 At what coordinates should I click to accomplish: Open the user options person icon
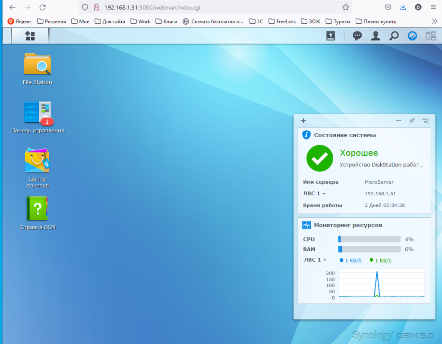click(x=376, y=36)
